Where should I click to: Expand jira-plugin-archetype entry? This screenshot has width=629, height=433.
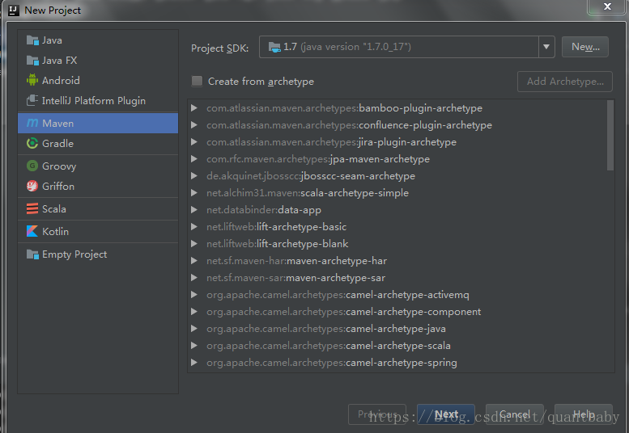tap(194, 141)
